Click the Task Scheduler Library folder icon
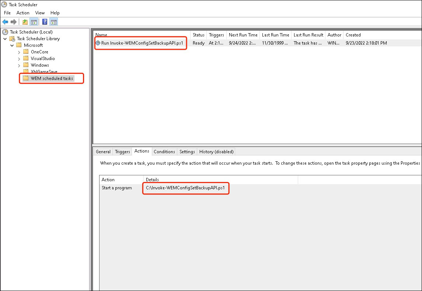This screenshot has width=422, height=291. (x=12, y=39)
